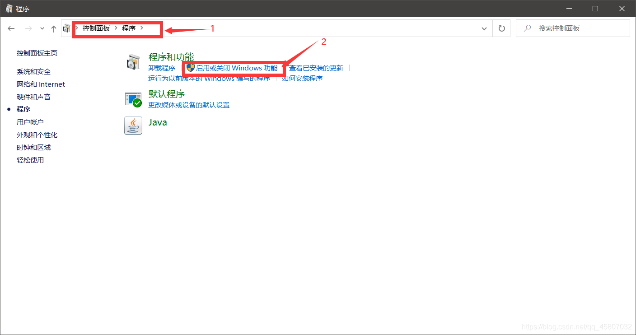
Task: Go to 网络和 Internet category
Action: (41, 84)
